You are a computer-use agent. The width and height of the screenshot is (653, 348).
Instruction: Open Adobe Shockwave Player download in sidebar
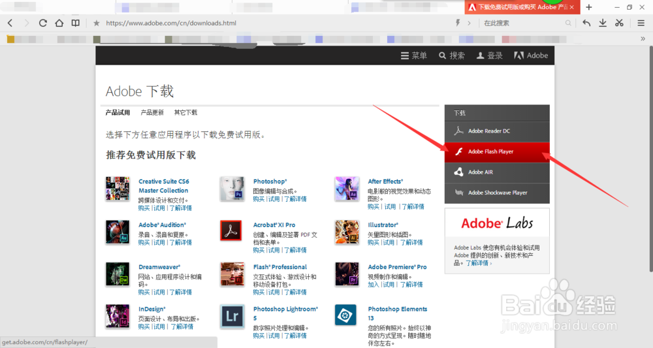coord(497,193)
